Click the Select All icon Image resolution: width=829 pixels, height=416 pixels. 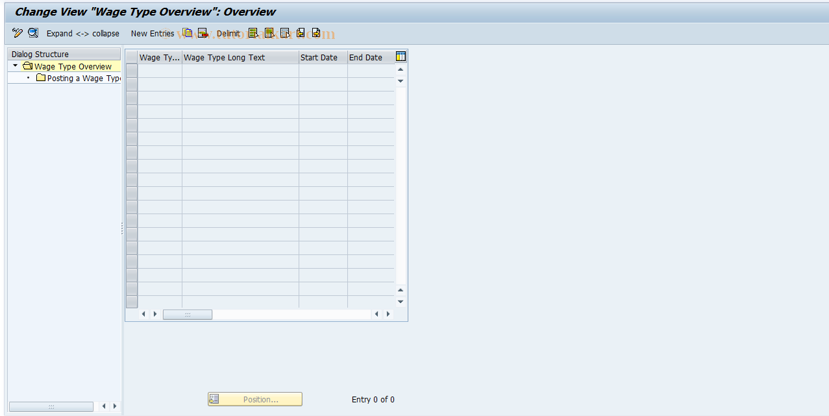coord(253,33)
